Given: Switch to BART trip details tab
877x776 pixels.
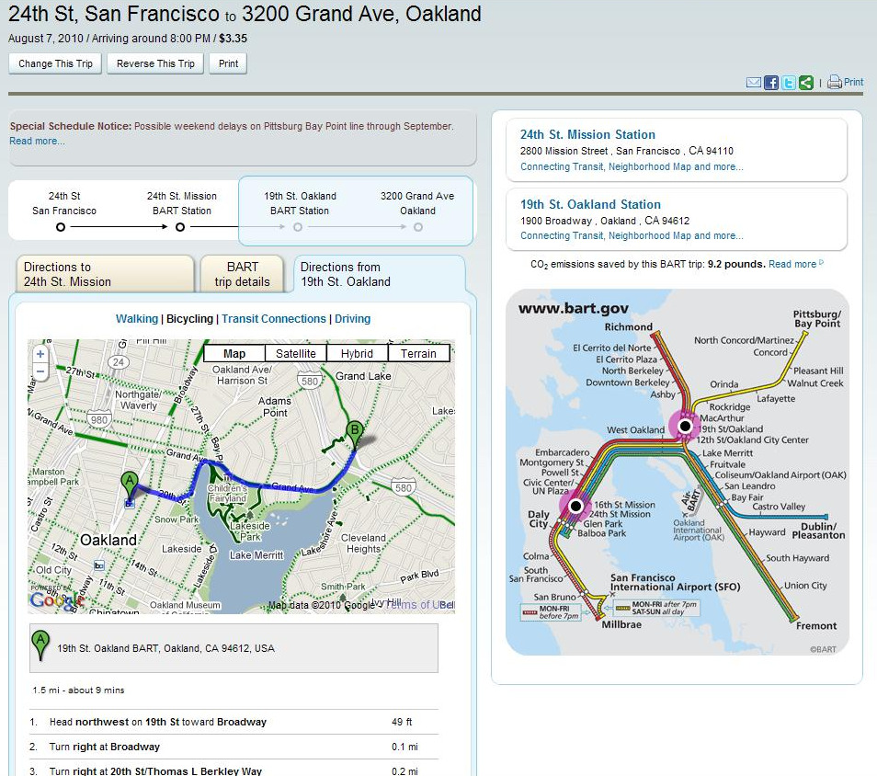Looking at the screenshot, I should coord(242,274).
